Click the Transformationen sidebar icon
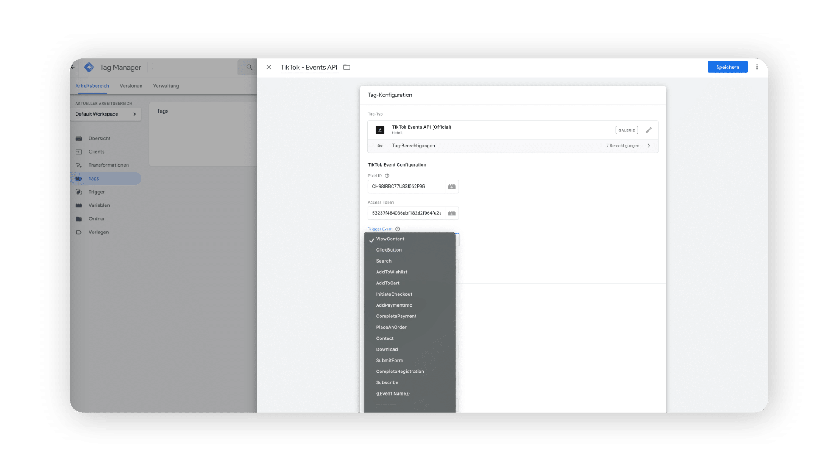The height and width of the screenshot is (471, 838). (x=79, y=165)
